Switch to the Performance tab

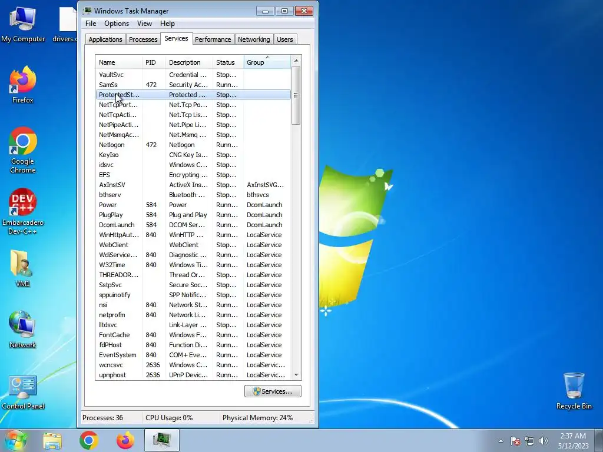213,39
